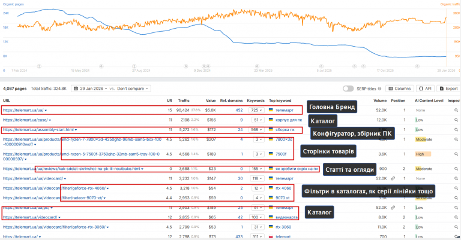Open the Don't compare dropdown

(x=133, y=89)
